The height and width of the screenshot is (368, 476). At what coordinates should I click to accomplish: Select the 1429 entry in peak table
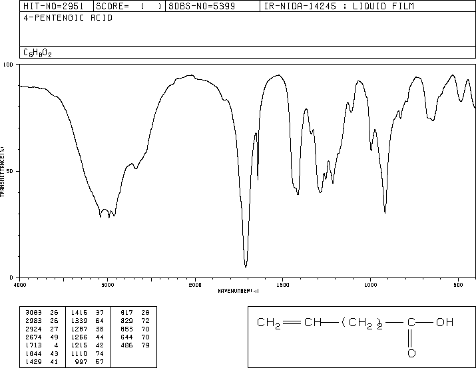coord(34,361)
